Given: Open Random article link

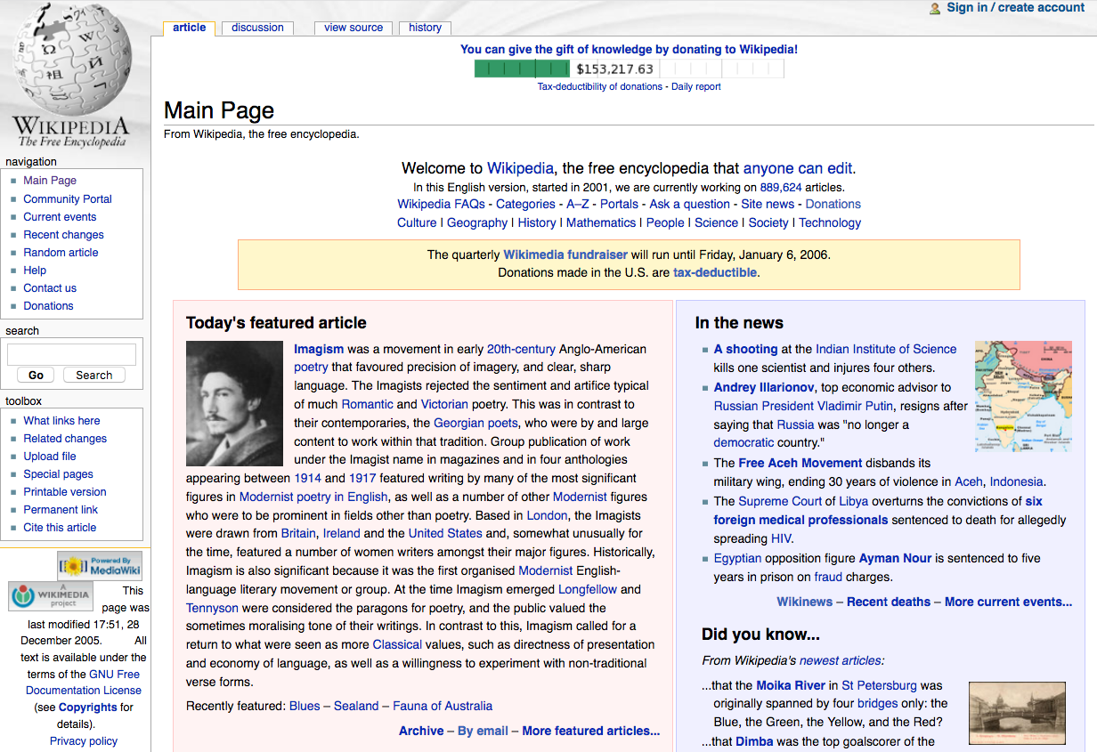Looking at the screenshot, I should (61, 253).
